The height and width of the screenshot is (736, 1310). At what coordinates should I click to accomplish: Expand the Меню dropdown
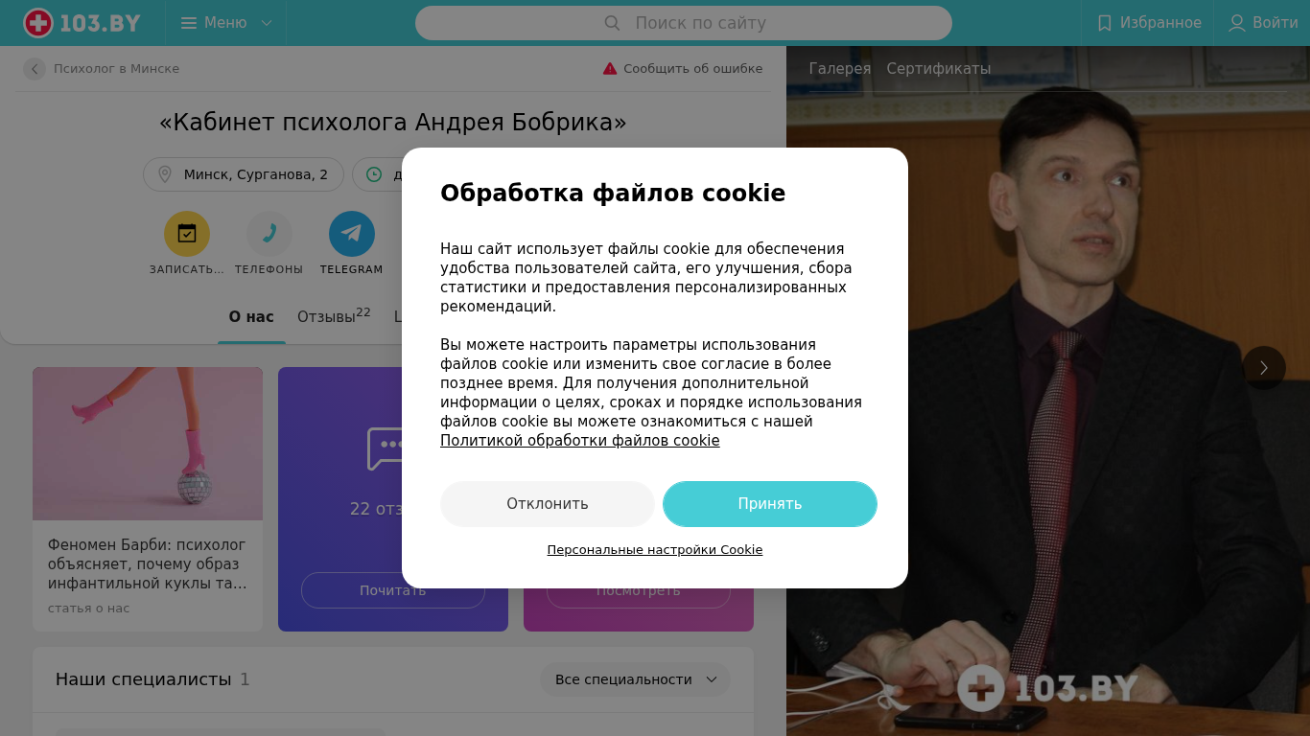[x=226, y=23]
